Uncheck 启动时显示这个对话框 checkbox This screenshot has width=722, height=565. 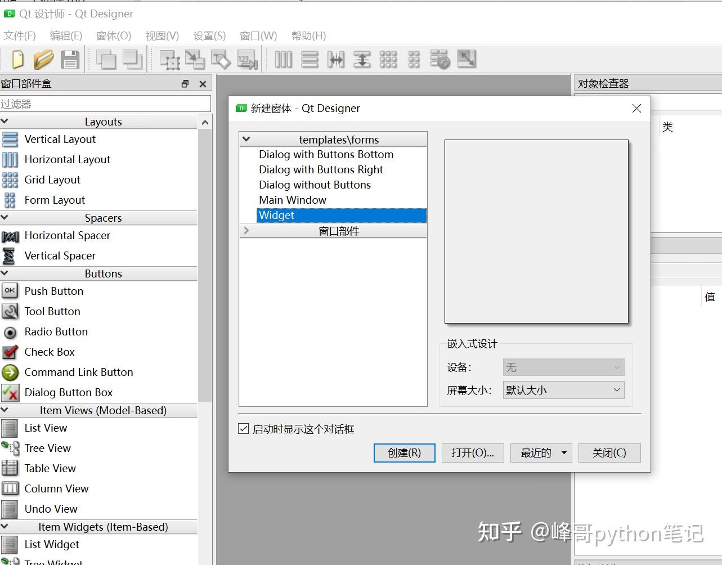(x=243, y=428)
